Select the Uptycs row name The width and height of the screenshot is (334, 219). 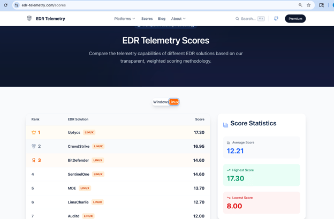[74, 132]
